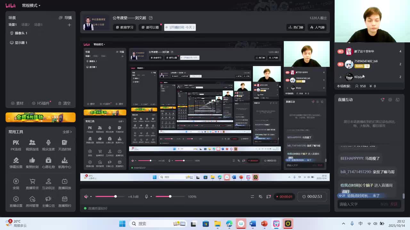The width and height of the screenshot is (410, 230).
Task: Click the chat panel scrollbar
Action: click(404, 196)
